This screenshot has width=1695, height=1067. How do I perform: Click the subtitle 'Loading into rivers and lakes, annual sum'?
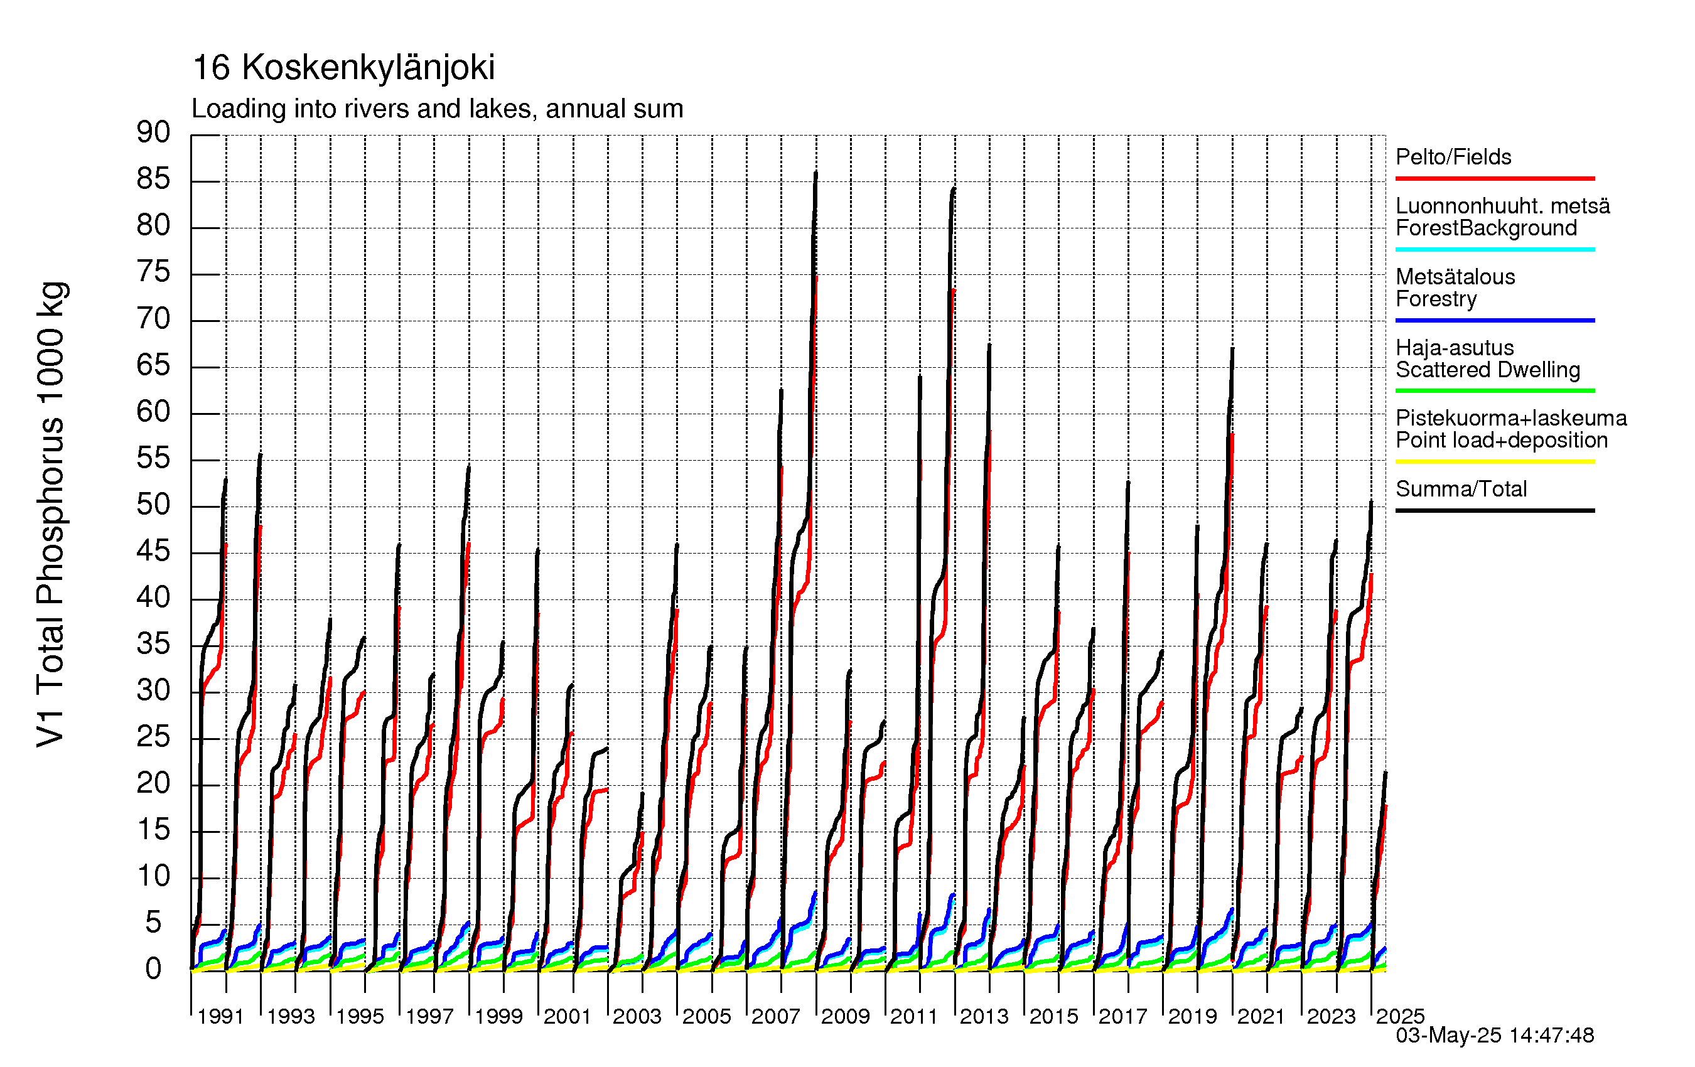coord(437,109)
